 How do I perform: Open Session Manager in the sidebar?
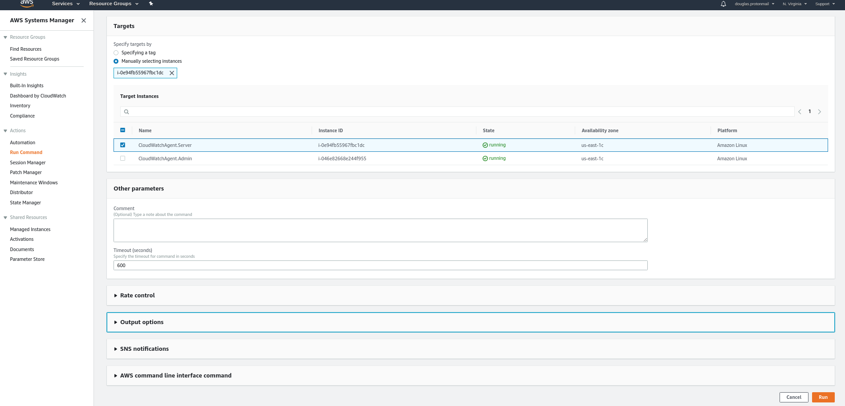coord(28,162)
